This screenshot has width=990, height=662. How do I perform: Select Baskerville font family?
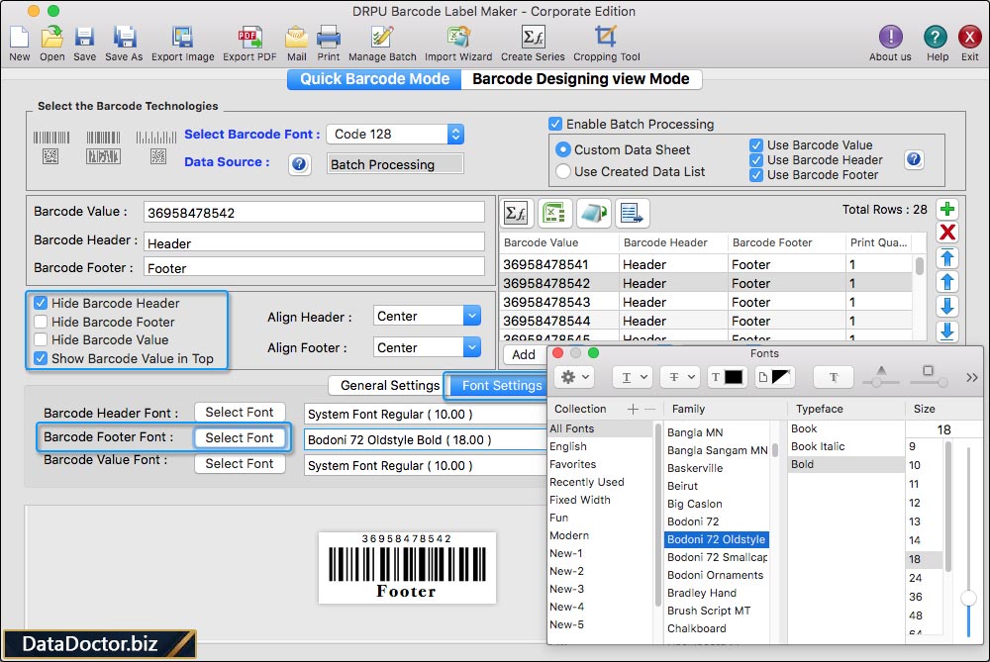click(695, 468)
